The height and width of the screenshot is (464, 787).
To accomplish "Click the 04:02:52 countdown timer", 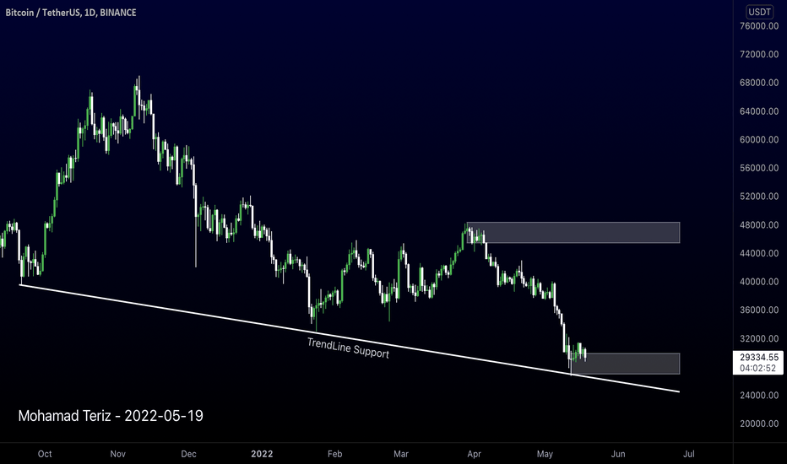I will point(758,368).
